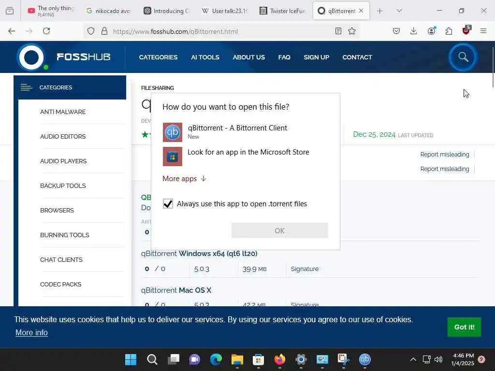Open CATEGORIES in top navigation
The image size is (495, 371).
pos(158,57)
